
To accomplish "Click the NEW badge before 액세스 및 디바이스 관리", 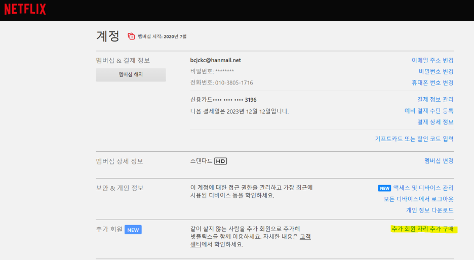I will click(x=384, y=188).
